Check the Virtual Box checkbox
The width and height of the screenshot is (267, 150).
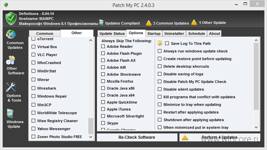(x=34, y=47)
